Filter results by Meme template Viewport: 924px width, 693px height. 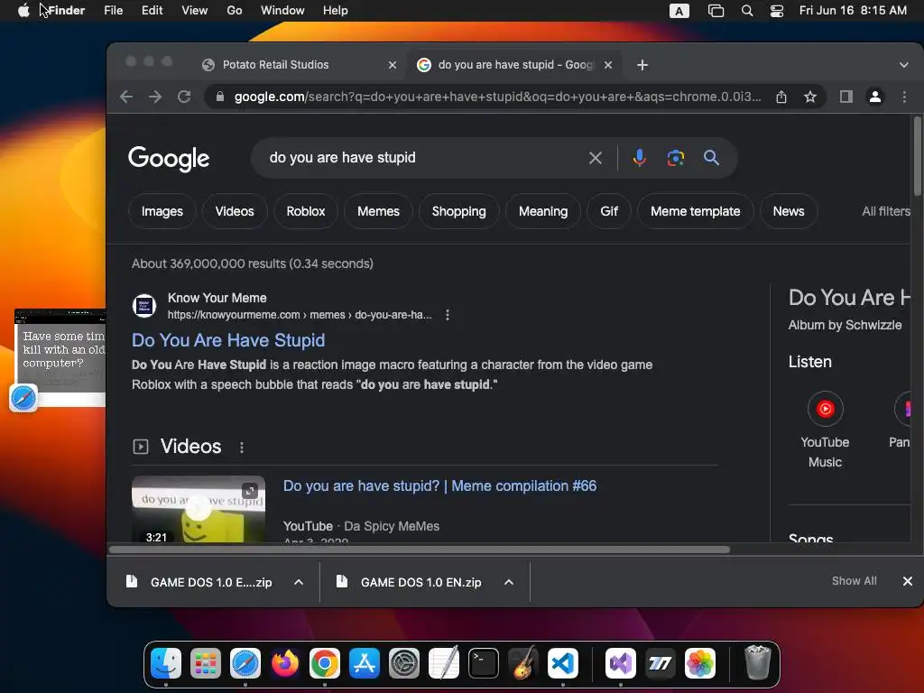(696, 211)
